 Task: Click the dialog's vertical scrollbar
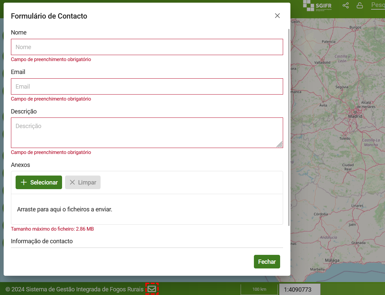289,127
